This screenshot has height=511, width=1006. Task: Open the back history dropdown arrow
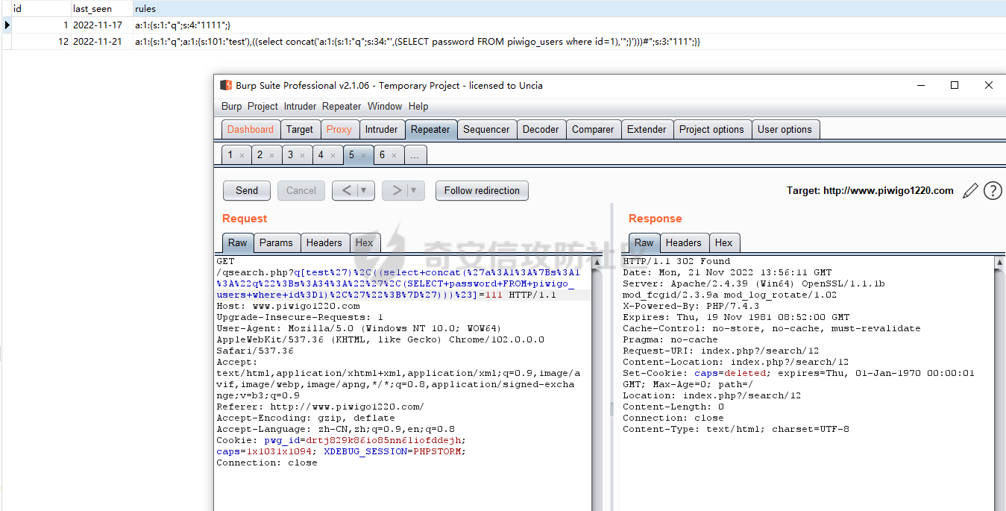(x=364, y=190)
